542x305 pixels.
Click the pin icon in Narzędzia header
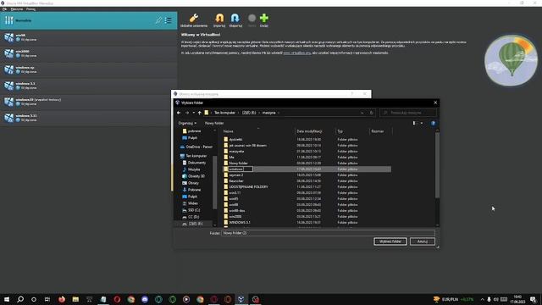pyautogui.click(x=158, y=20)
